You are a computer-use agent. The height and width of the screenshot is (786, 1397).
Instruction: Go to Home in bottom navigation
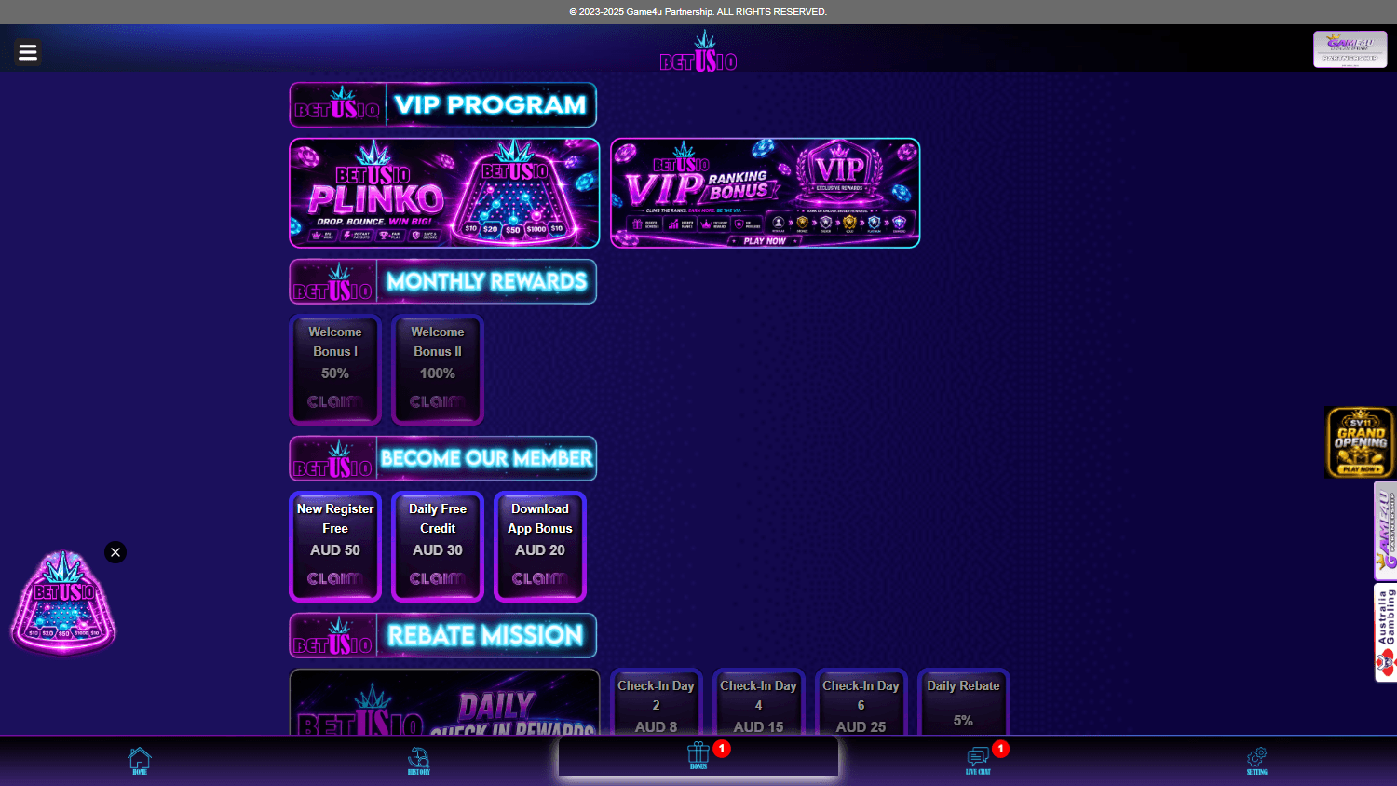[140, 760]
